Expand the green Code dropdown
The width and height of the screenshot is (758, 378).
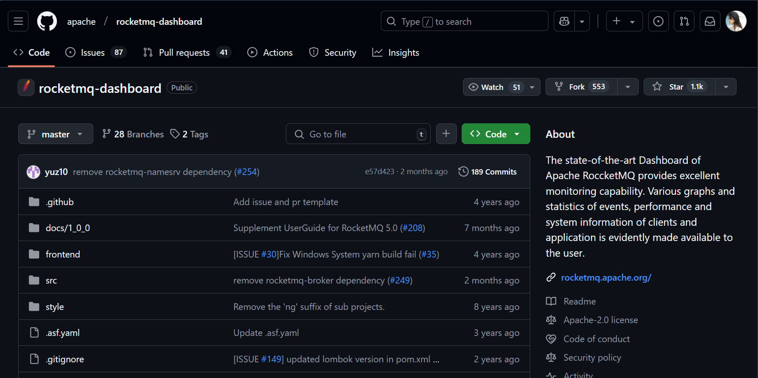point(496,134)
